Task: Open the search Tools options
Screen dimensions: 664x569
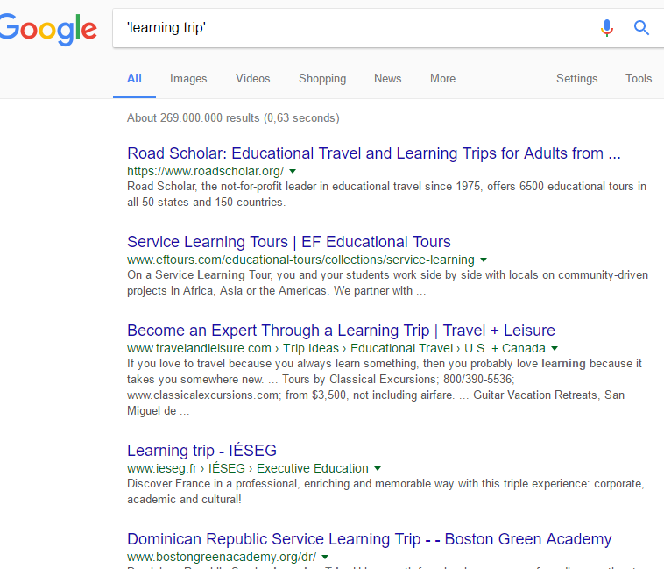Action: 639,78
